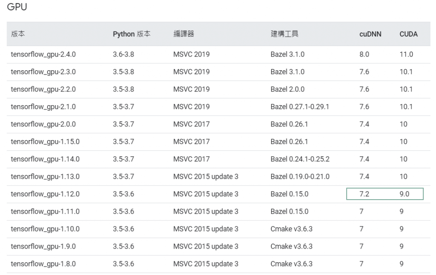Click Bazel 3.1.0 in the 2.4.0 row
This screenshot has width=436, height=275.
click(287, 54)
